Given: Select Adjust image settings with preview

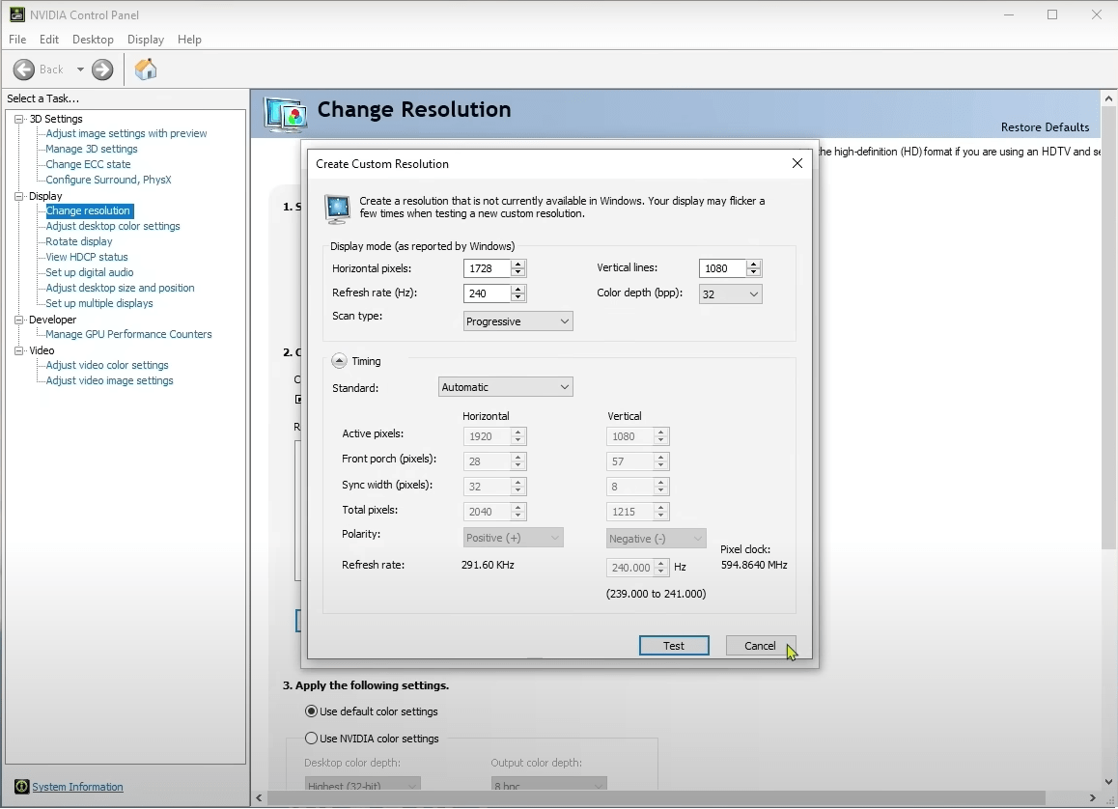Looking at the screenshot, I should [x=126, y=133].
